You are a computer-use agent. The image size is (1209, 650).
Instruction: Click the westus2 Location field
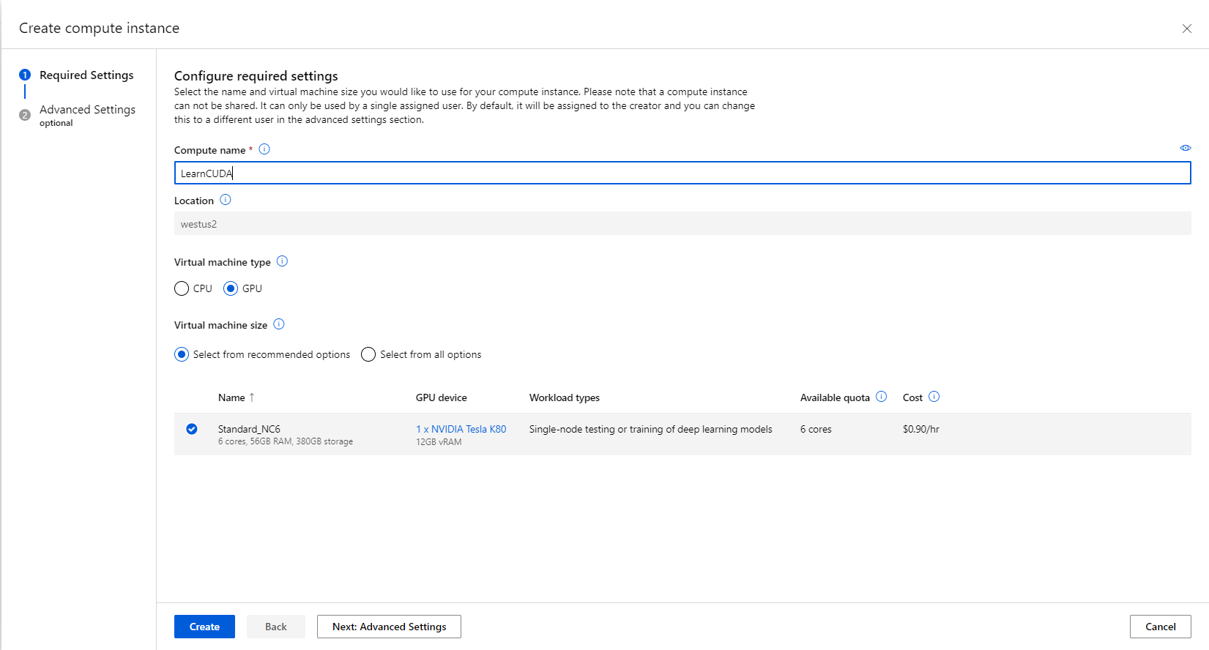(x=682, y=224)
